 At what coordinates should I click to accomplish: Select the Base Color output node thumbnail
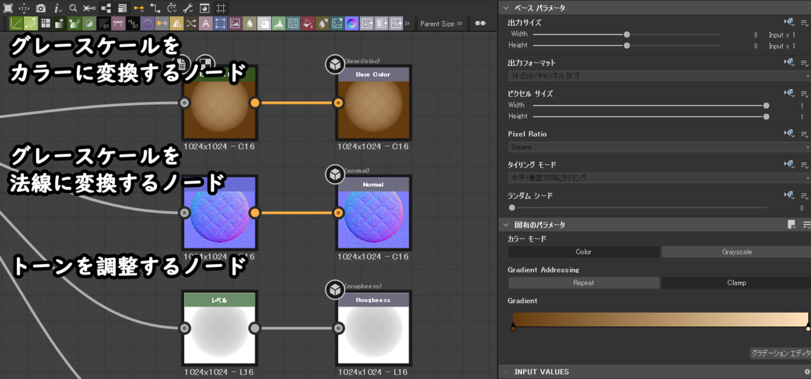coord(373,110)
